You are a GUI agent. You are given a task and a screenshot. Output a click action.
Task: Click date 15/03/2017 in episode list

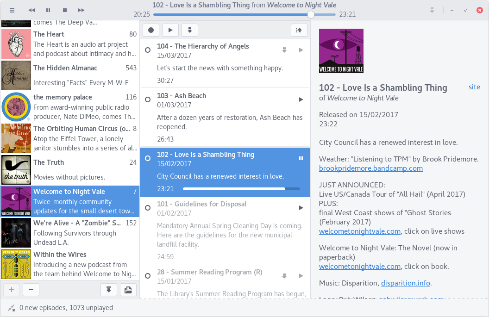[x=174, y=56]
